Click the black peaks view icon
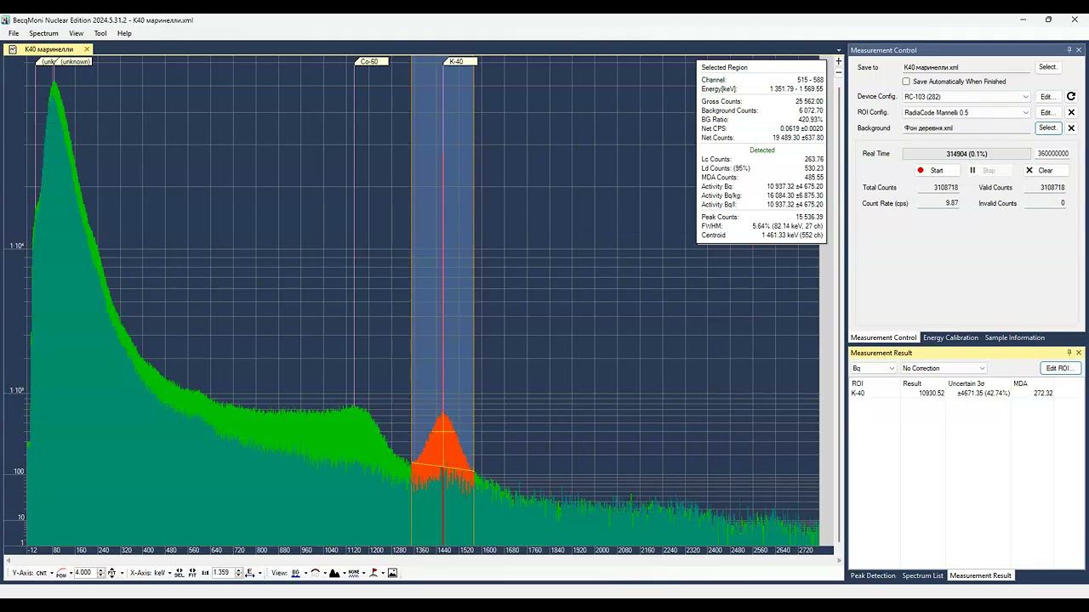 tap(334, 573)
